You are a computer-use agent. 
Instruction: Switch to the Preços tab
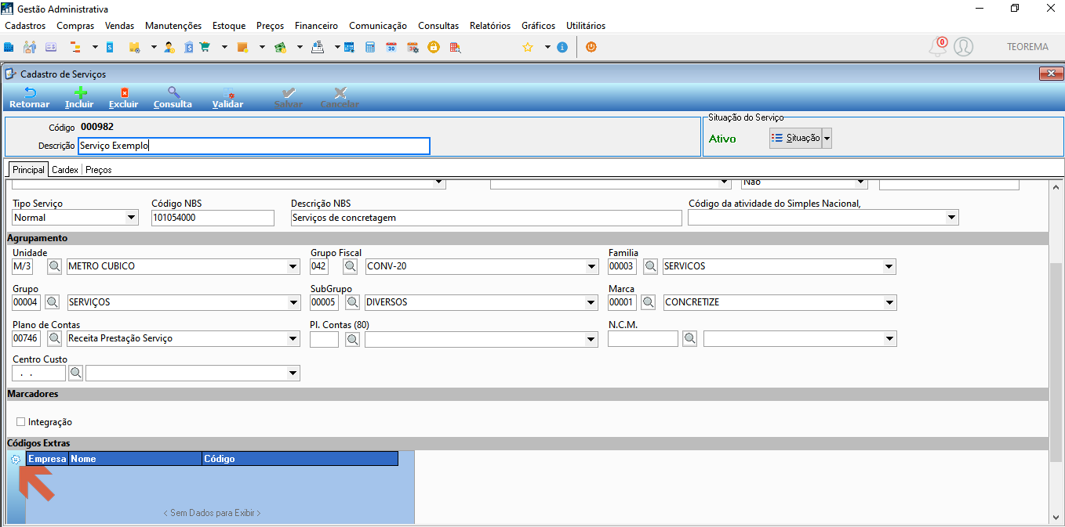point(99,169)
